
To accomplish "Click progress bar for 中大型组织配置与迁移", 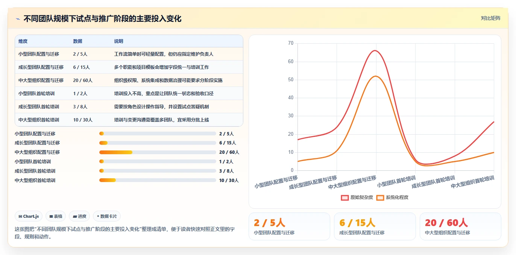I will click(x=158, y=152).
